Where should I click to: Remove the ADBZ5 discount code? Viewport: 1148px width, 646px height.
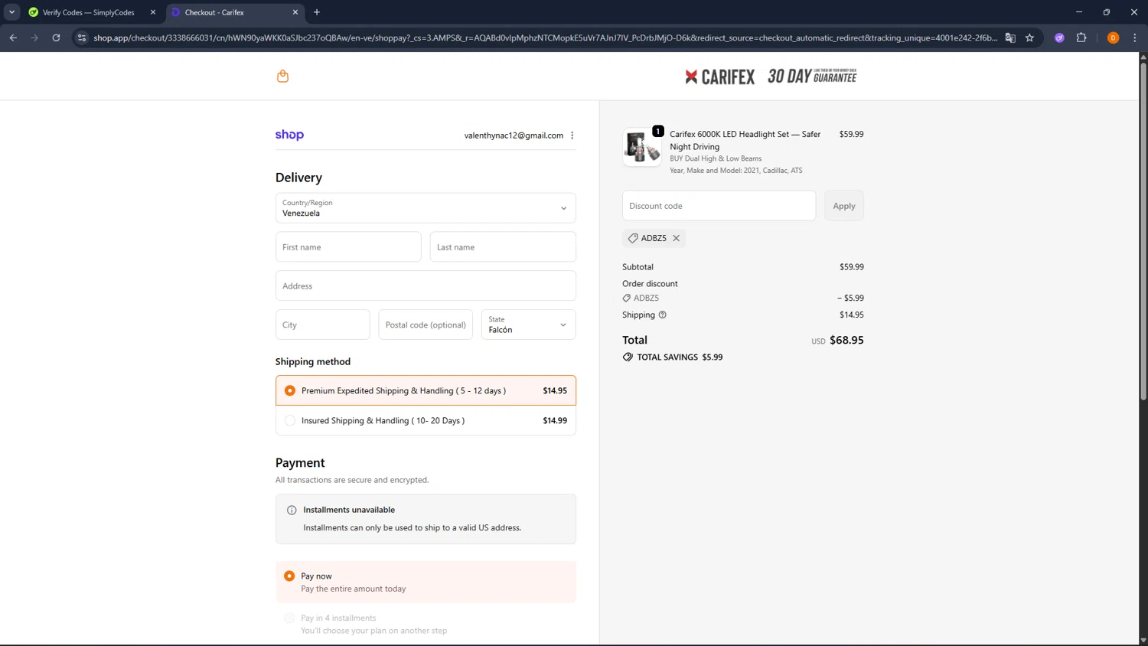(676, 238)
